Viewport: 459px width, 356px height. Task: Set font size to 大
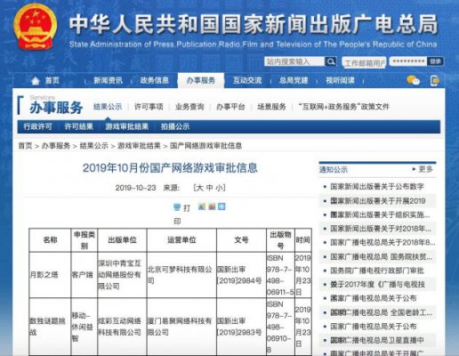[200, 188]
